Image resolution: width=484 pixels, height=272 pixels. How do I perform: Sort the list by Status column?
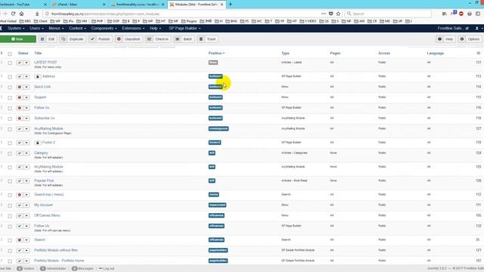tap(23, 53)
